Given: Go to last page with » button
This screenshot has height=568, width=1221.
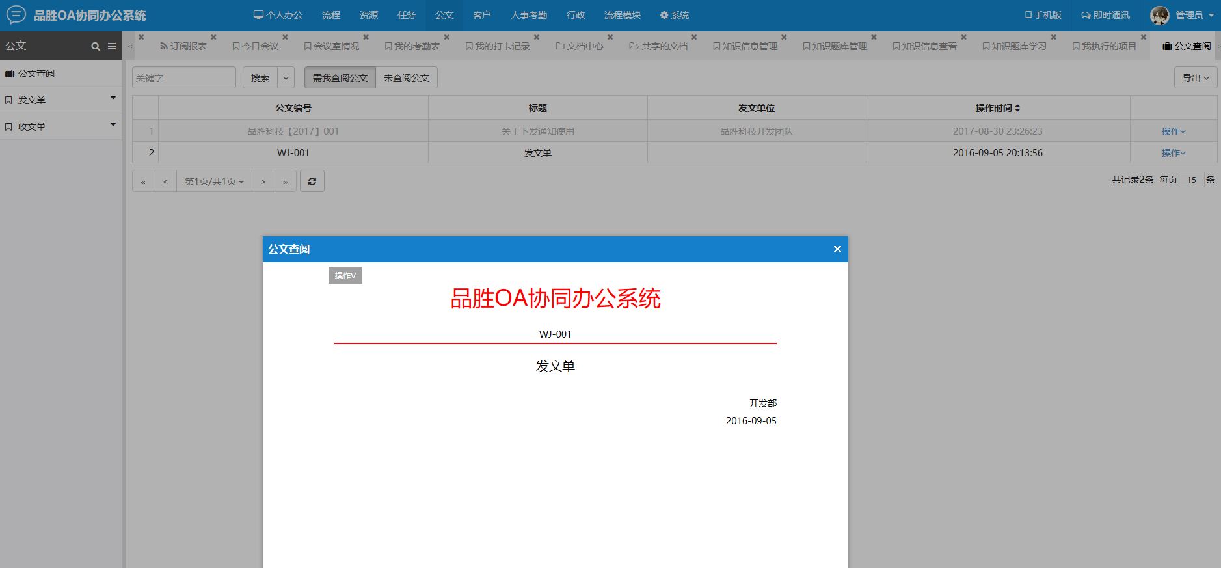Looking at the screenshot, I should point(286,182).
